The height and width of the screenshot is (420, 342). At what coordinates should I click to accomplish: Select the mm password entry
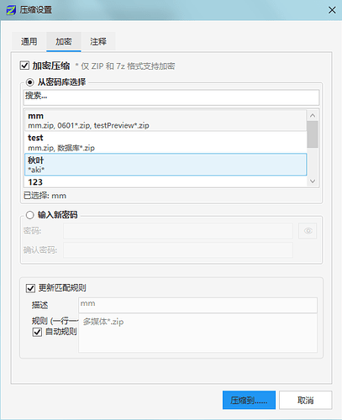pyautogui.click(x=166, y=120)
